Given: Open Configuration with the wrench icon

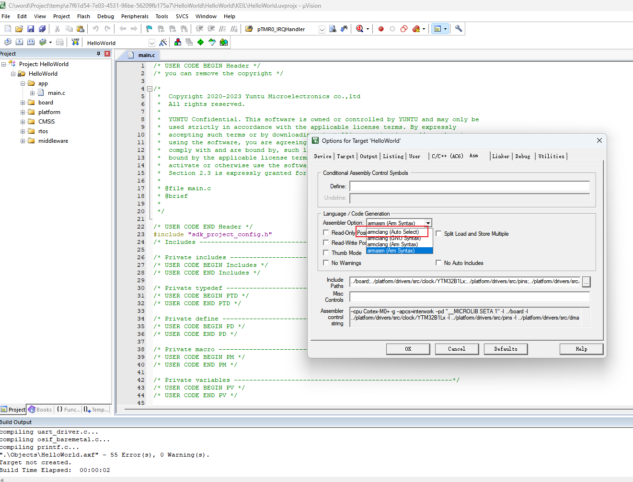Looking at the screenshot, I should [x=459, y=29].
